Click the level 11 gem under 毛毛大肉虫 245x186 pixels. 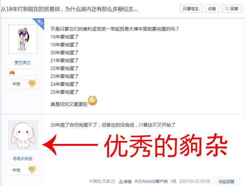pos(32,170)
